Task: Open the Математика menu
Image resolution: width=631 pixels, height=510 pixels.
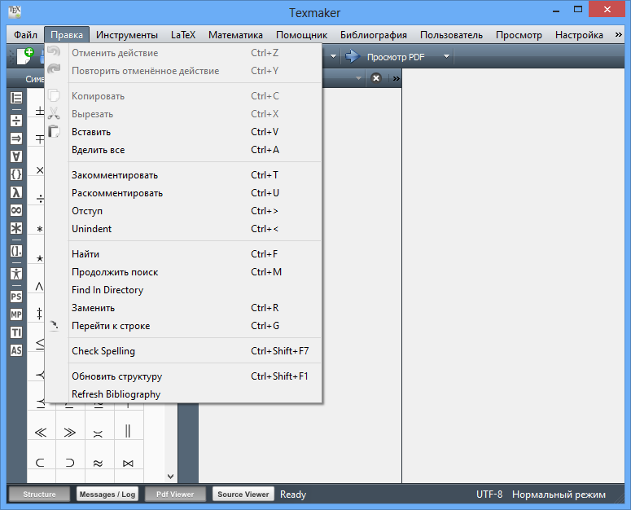Action: click(x=235, y=34)
